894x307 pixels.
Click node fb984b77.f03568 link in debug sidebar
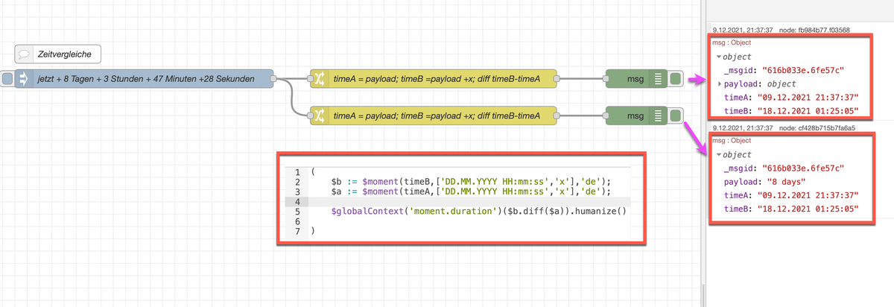[x=816, y=30]
